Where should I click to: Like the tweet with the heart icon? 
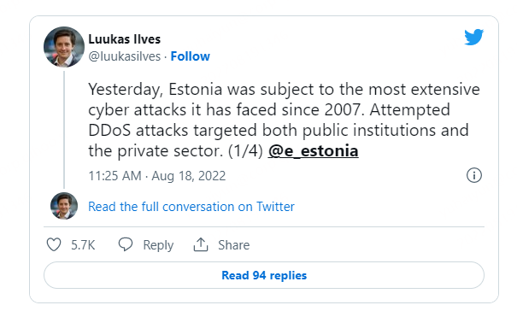tap(54, 244)
